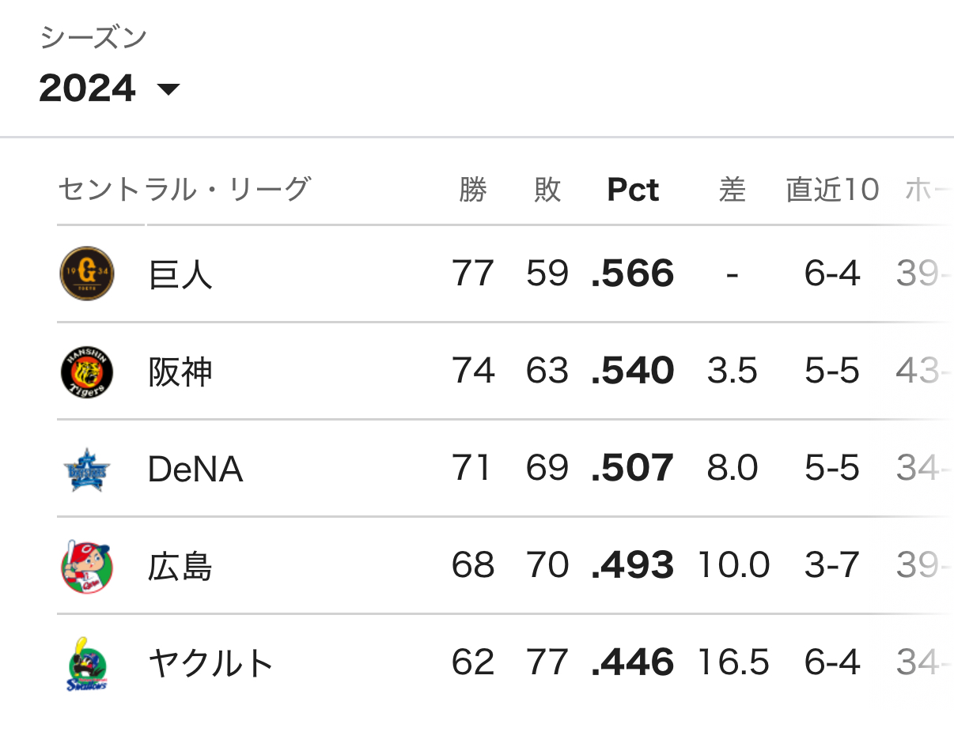Open the ヤクルト team link

210,664
